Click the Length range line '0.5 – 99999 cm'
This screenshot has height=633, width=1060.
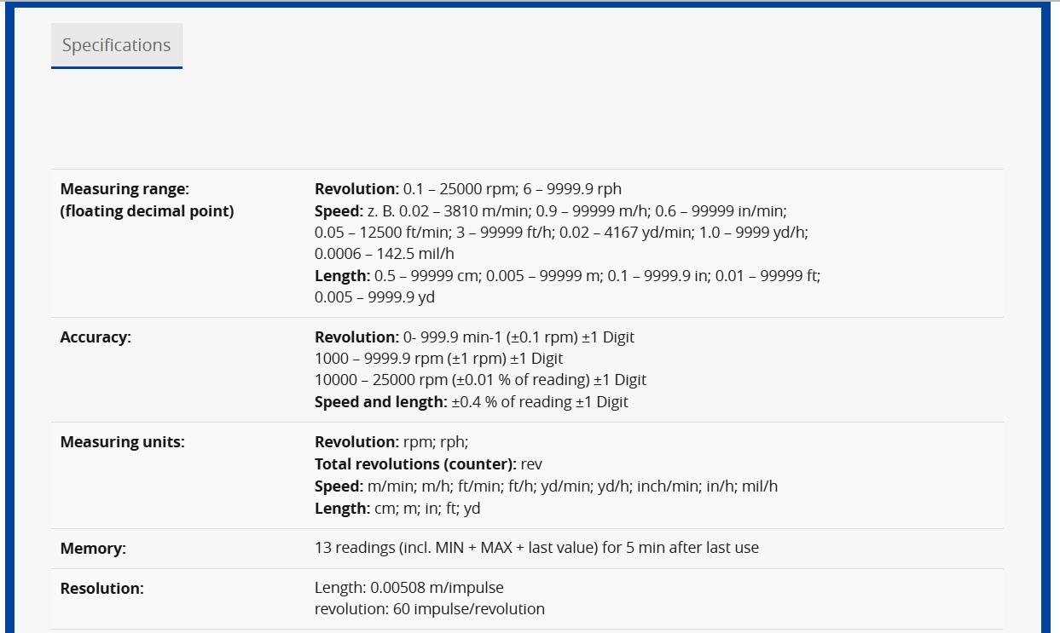click(x=567, y=276)
